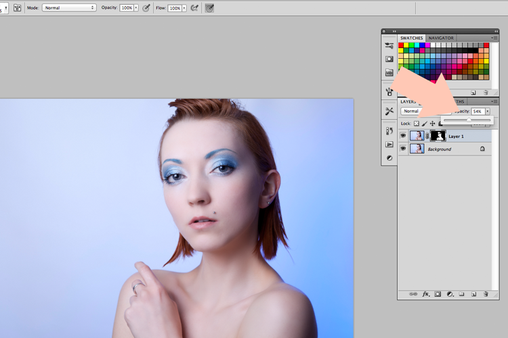Add a layer mask button
This screenshot has height=338, width=508.
438,294
